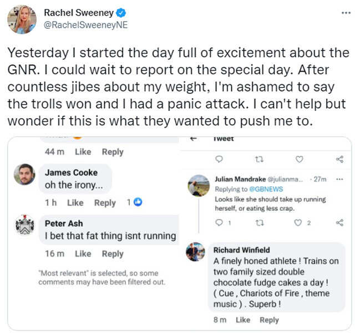Image resolution: width=355 pixels, height=335 pixels.
Task: Open the tweet's more options ellipsis
Action: click(x=346, y=12)
